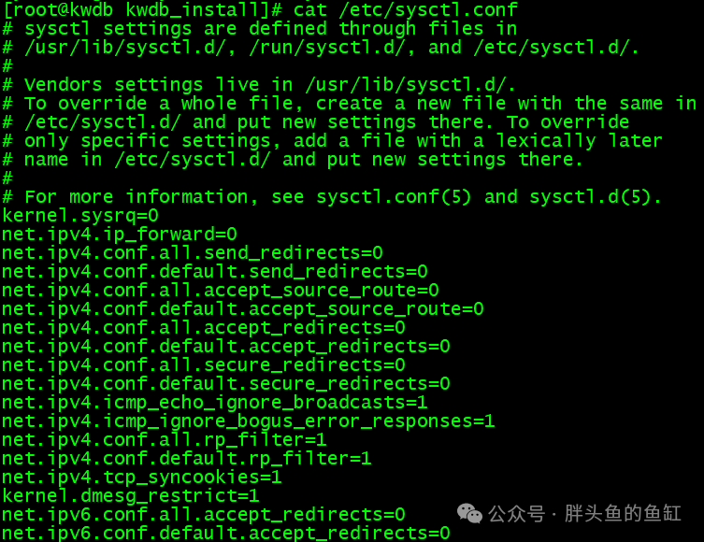Click the net.ipv4.conf.default.rp_filter=1 line
The height and width of the screenshot is (542, 704).
(187, 458)
